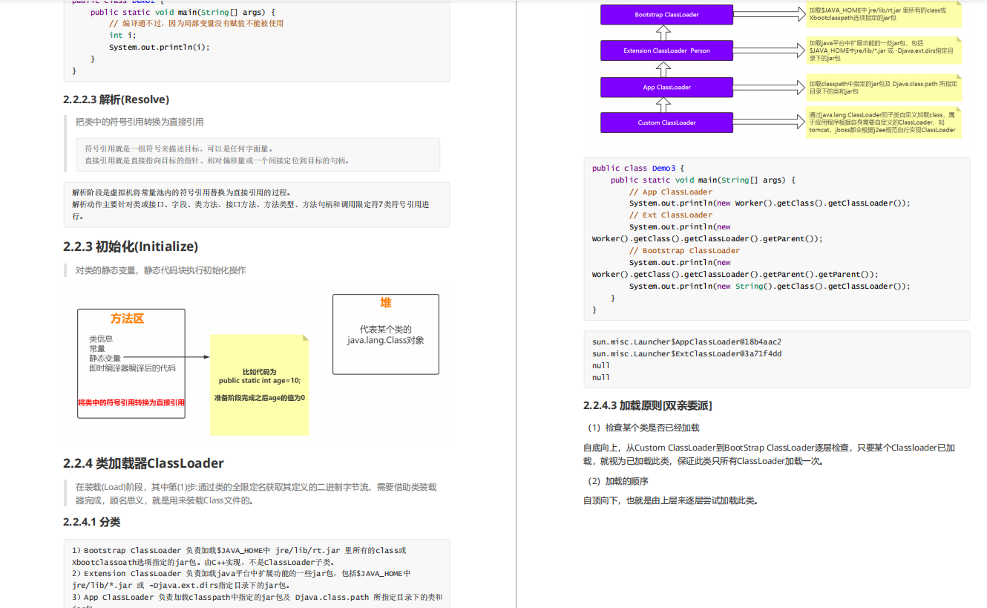
Task: Click the purple Bootstrap ClassLoader box
Action: (666, 15)
